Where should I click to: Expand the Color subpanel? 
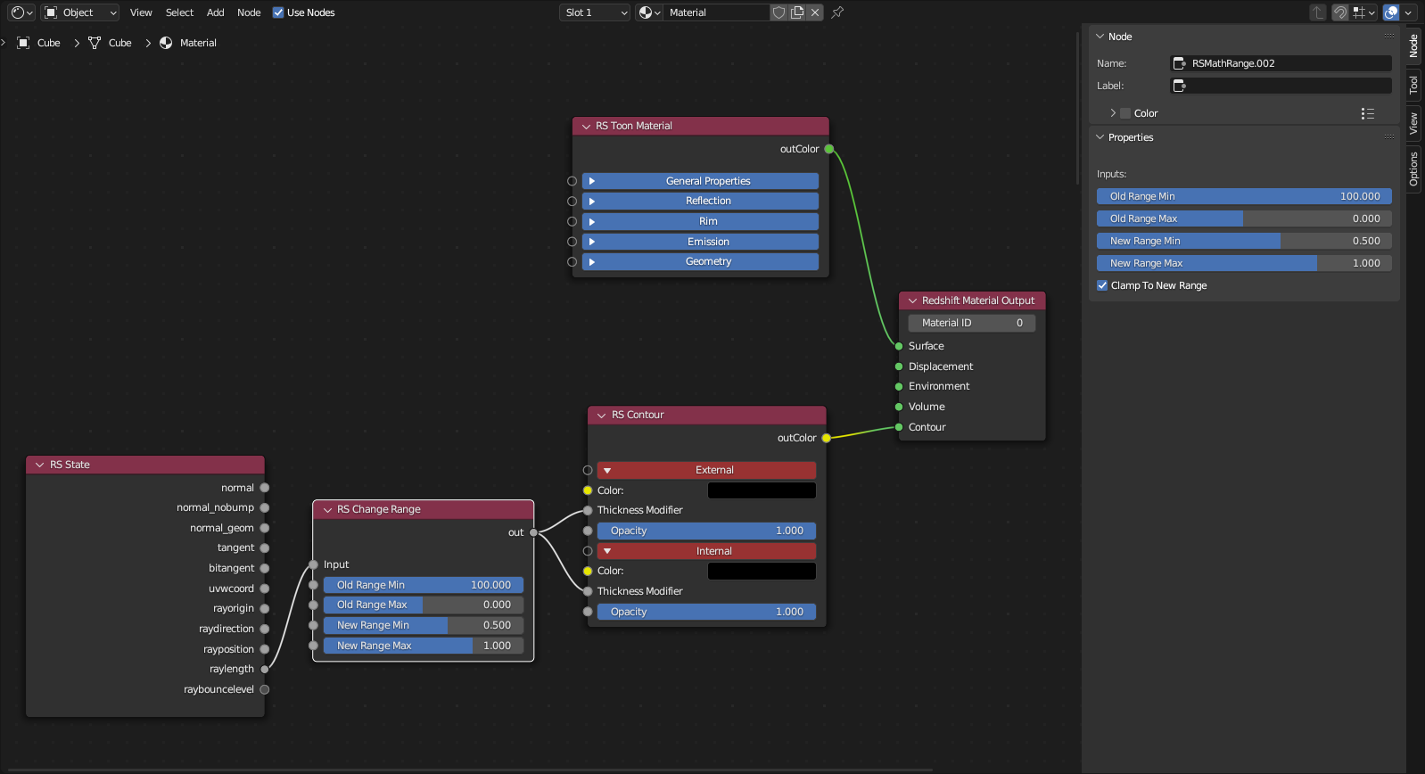point(1113,113)
